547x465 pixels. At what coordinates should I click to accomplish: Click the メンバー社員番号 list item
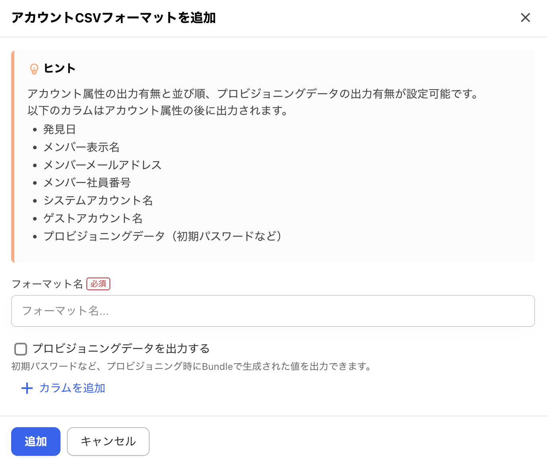pyautogui.click(x=87, y=183)
